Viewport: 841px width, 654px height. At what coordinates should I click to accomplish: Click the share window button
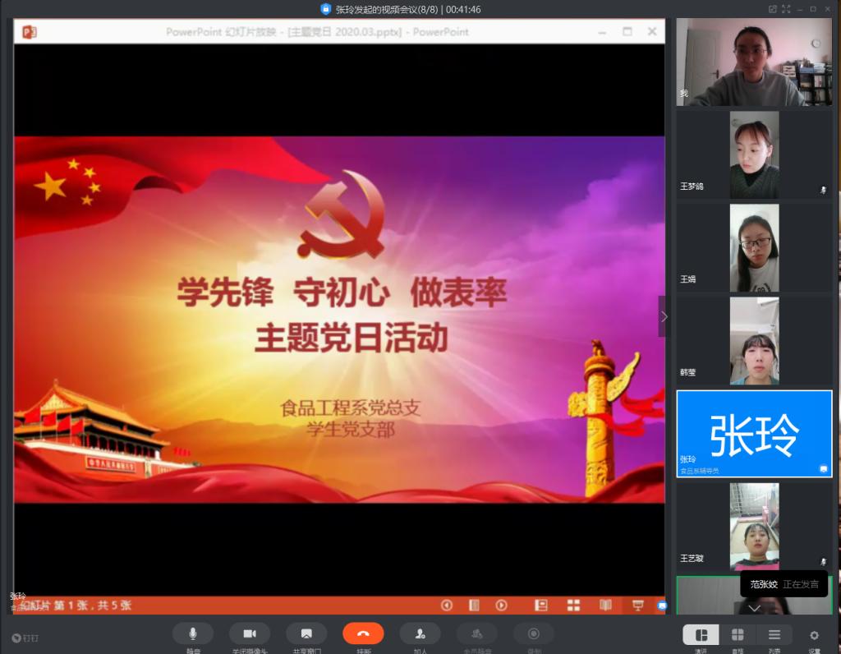pos(306,633)
